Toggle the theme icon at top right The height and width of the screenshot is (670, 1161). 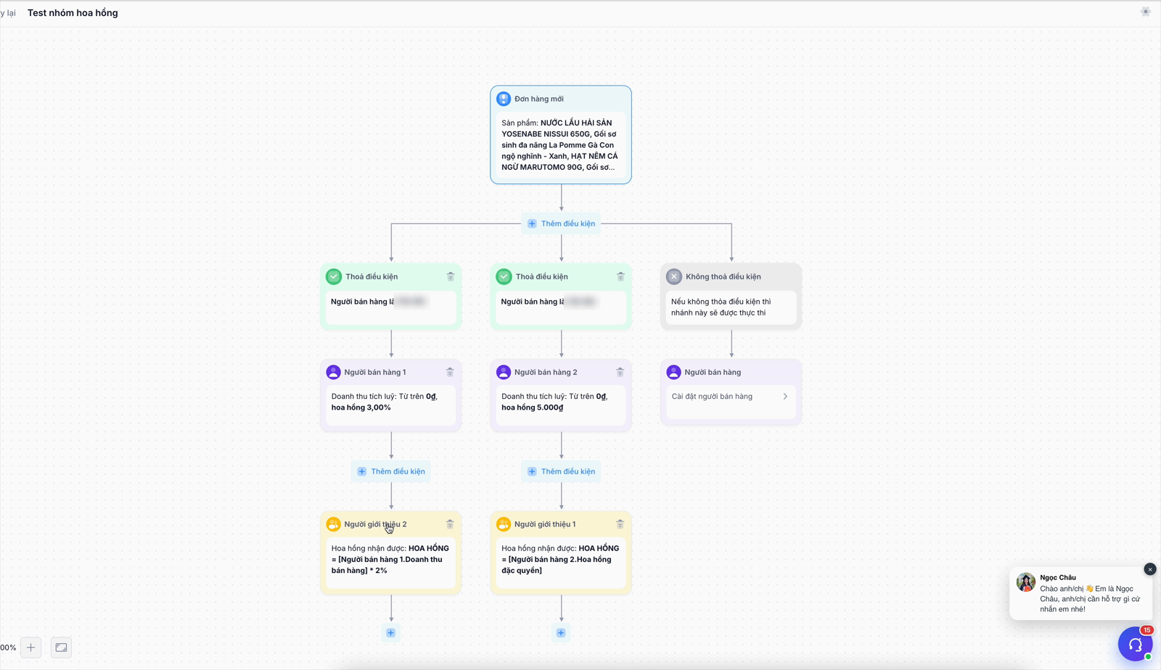1146,12
